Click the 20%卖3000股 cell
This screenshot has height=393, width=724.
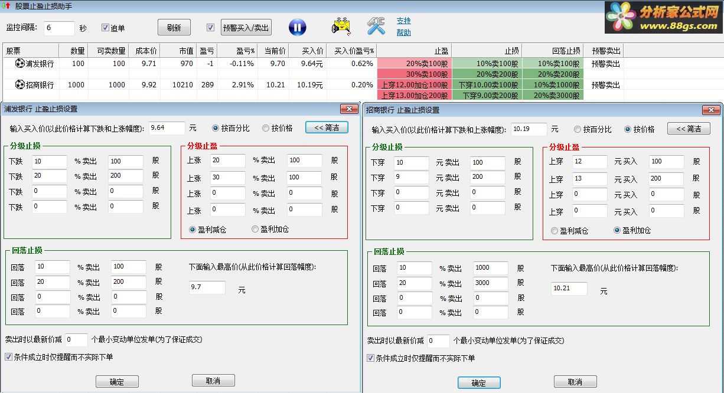553,95
